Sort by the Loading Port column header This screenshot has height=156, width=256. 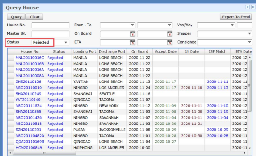(84, 51)
